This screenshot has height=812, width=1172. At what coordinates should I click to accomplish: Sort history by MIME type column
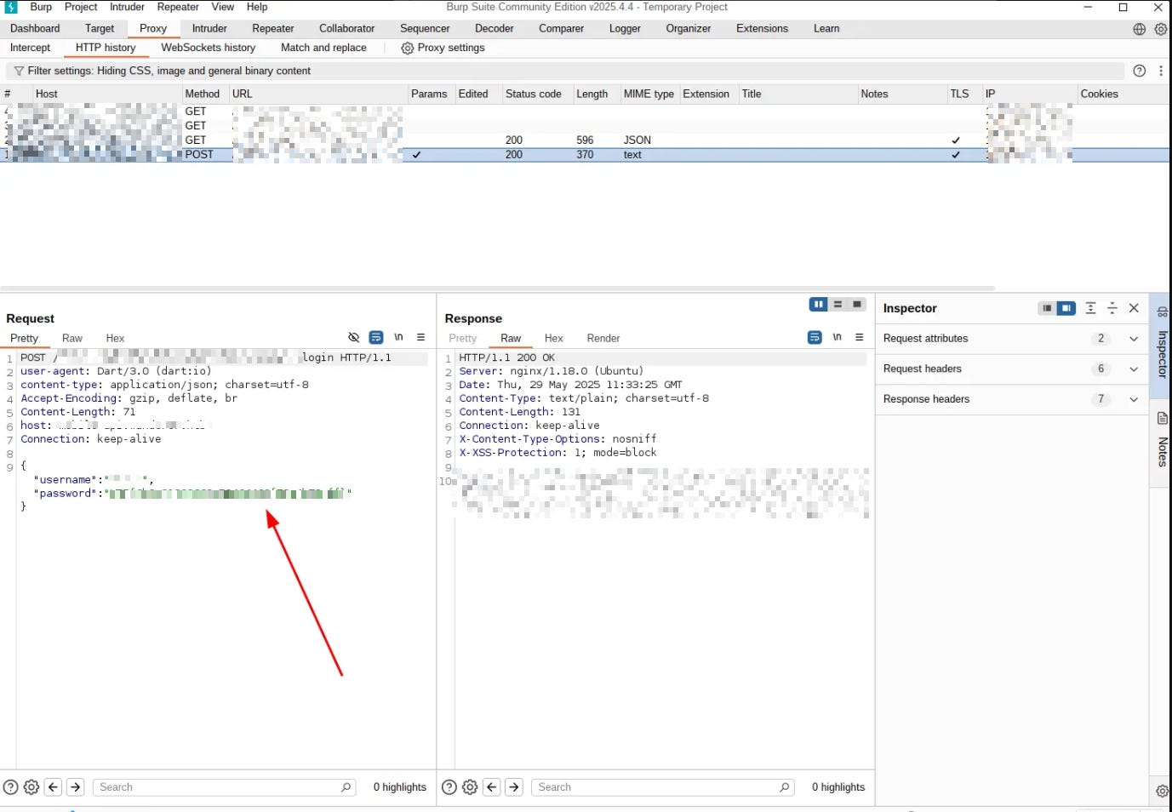click(649, 94)
